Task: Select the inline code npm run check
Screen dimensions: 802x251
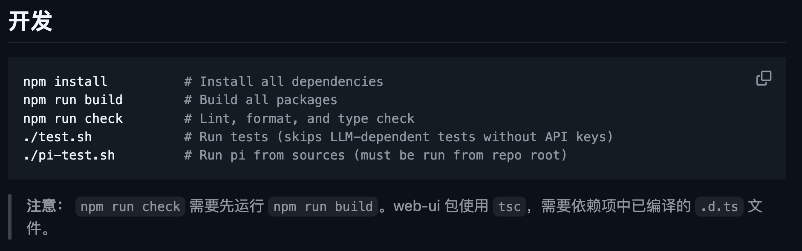Action: [130, 206]
